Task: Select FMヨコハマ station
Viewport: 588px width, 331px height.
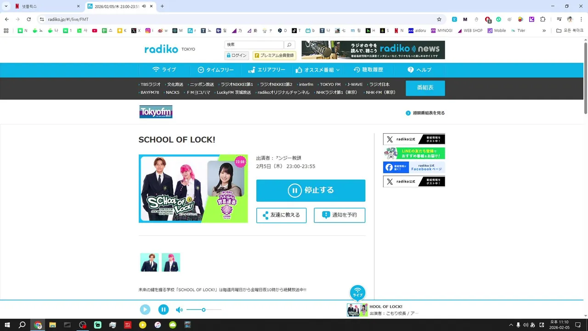Action: point(198,92)
